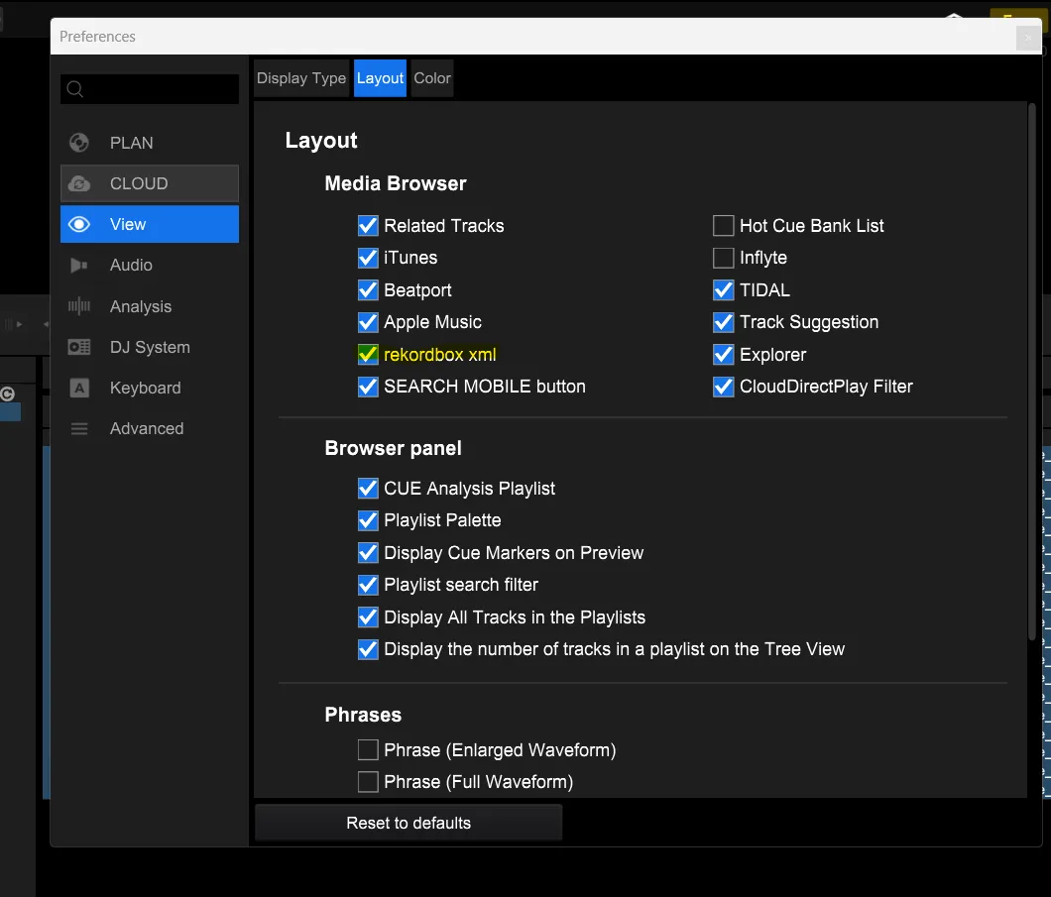The width and height of the screenshot is (1051, 897).
Task: Enable the Hot Cue Bank List checkbox
Action: 724,226
